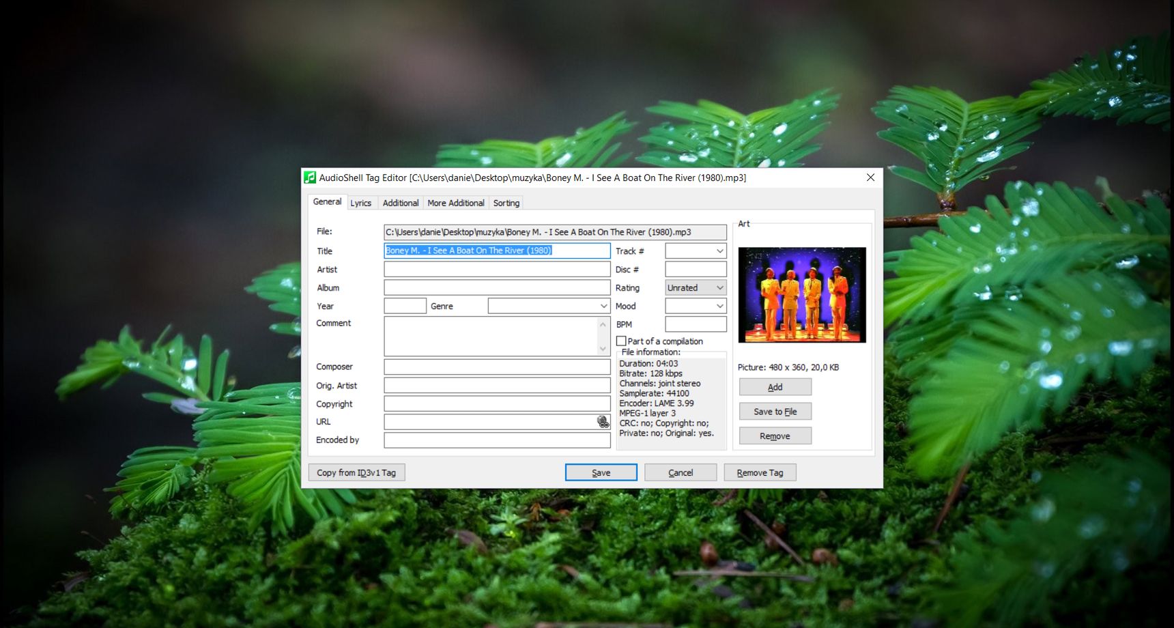Viewport: 1174px width, 628px height.
Task: Click the File path field
Action: pos(555,232)
